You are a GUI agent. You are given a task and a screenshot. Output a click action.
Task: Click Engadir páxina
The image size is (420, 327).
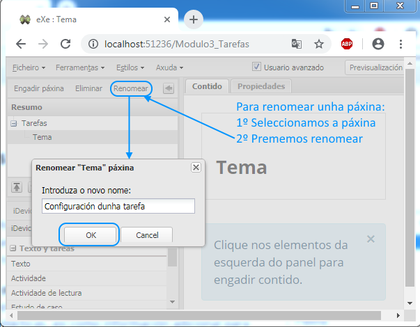[39, 88]
